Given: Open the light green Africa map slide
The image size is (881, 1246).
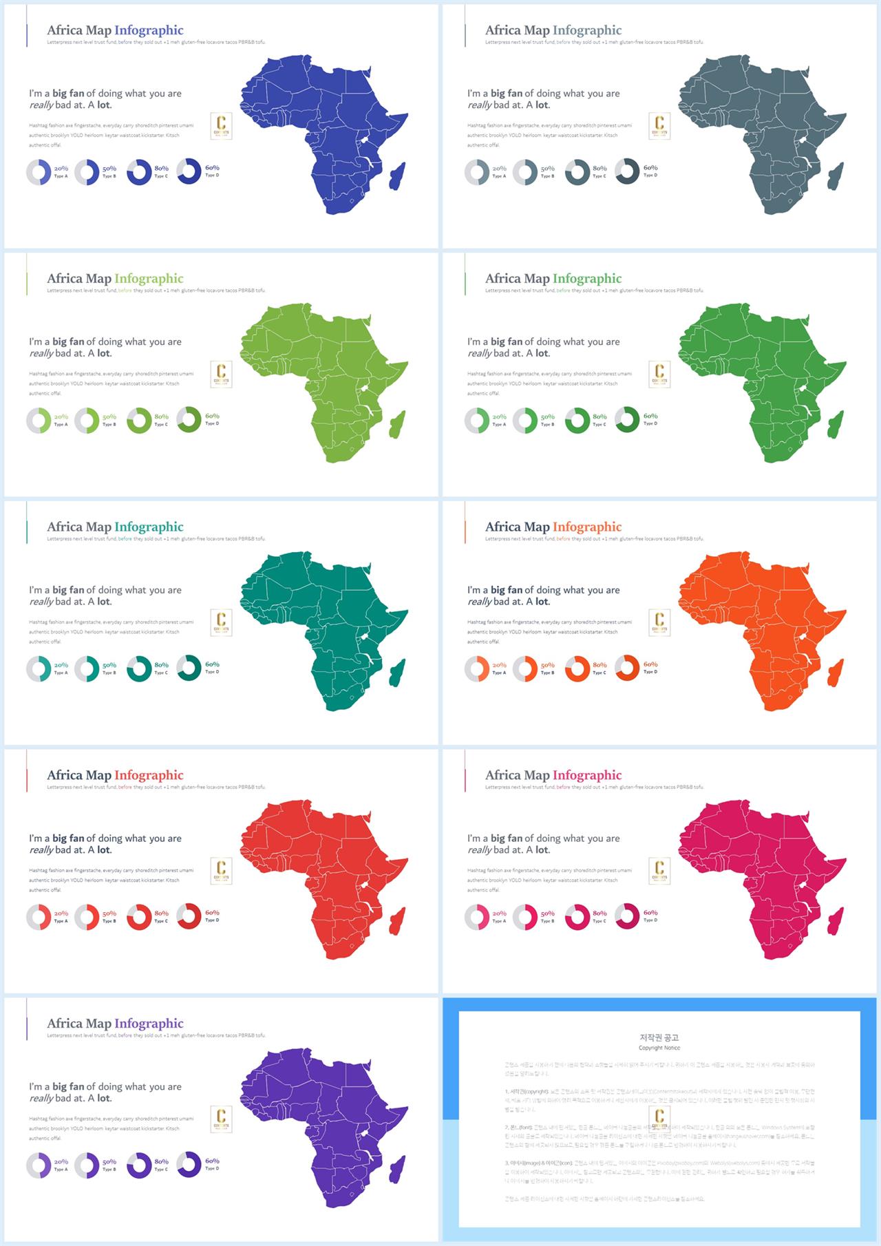Looking at the screenshot, I should point(221,374).
